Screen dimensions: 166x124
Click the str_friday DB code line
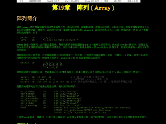(49, 103)
